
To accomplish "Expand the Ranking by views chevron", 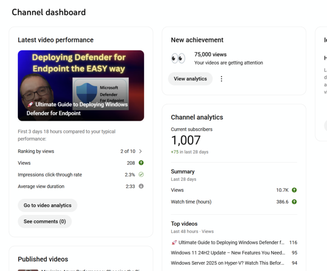I will [x=140, y=151].
